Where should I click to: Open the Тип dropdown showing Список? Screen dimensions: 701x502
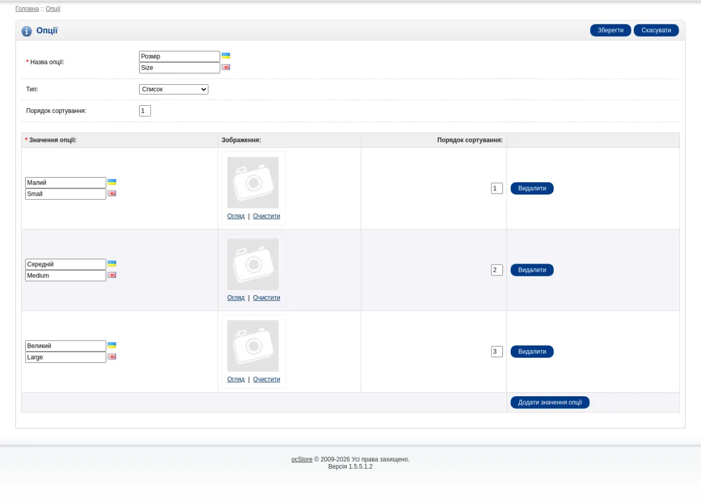(x=173, y=89)
